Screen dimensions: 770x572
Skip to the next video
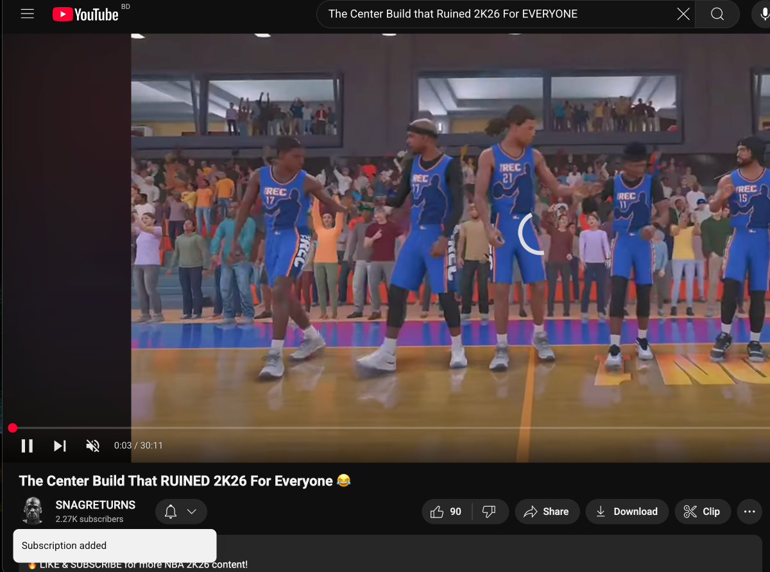click(60, 446)
